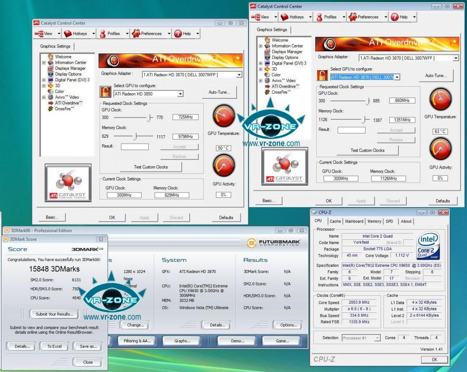467x372 pixels.
Task: Click the Profiles icon in right Catalyst window
Action: tap(320, 17)
